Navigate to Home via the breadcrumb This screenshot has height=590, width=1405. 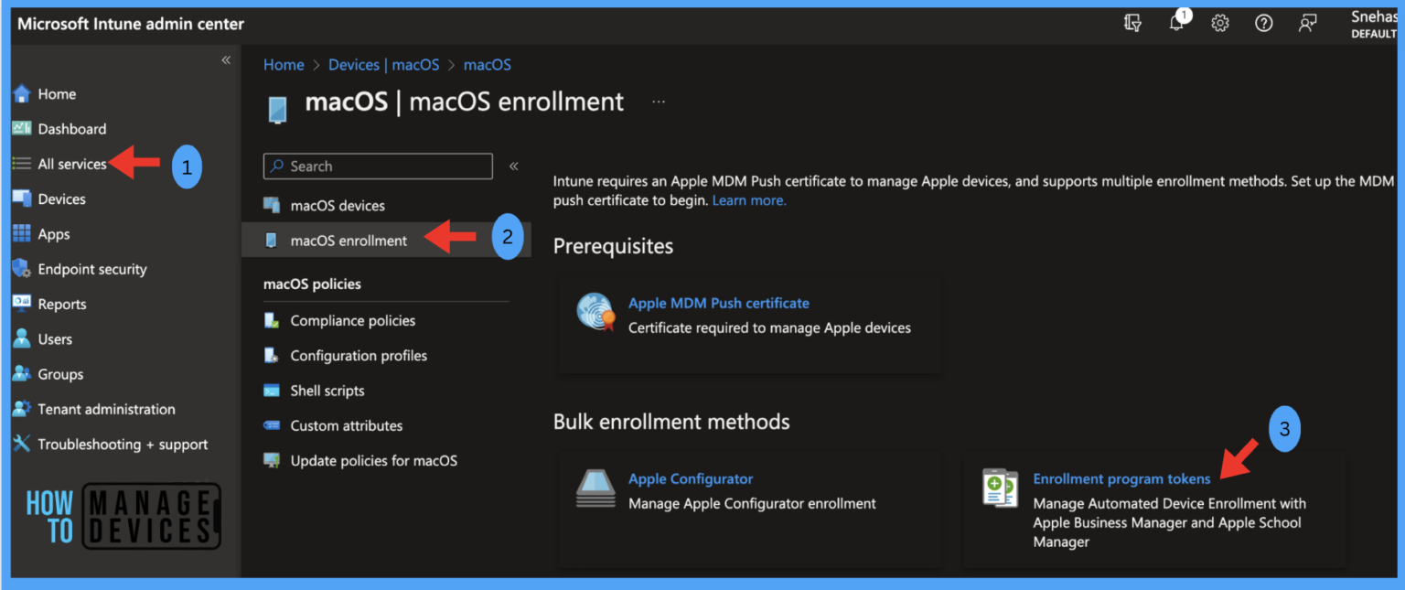(x=284, y=64)
